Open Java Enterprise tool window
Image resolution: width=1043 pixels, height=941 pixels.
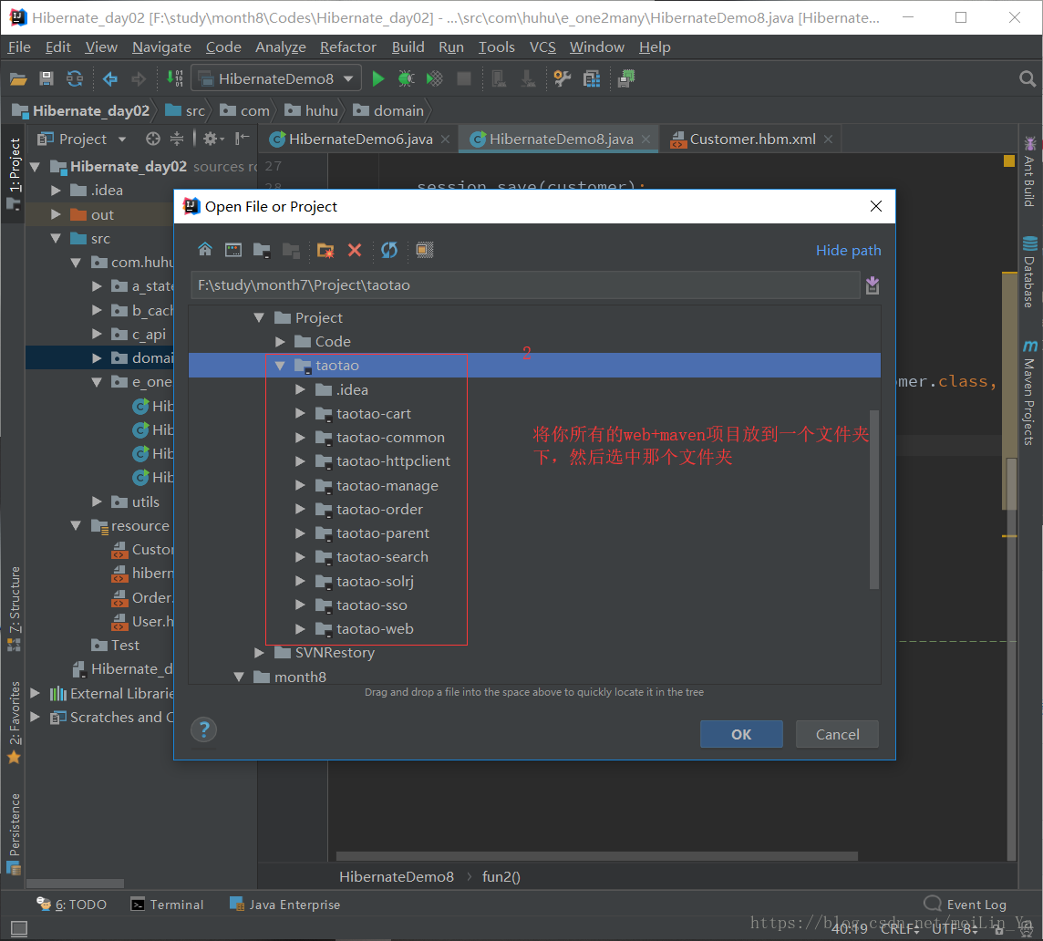pyautogui.click(x=284, y=905)
